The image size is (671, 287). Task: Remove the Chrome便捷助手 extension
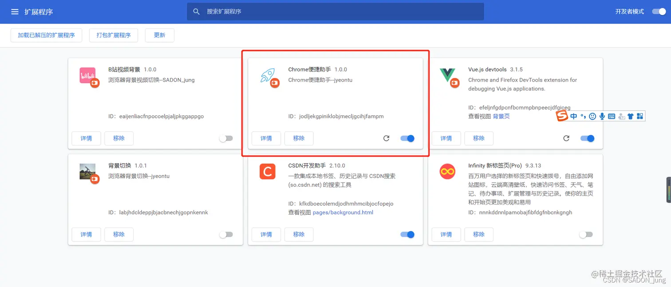click(x=299, y=138)
